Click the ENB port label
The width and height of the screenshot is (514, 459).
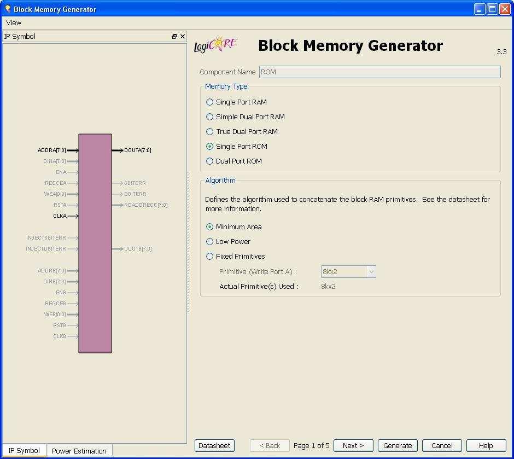61,292
